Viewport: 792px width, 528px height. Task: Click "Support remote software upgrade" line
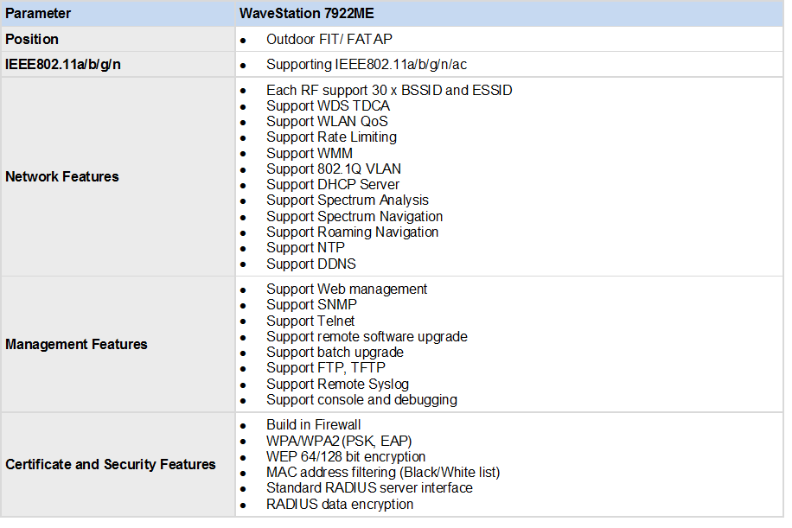click(367, 337)
